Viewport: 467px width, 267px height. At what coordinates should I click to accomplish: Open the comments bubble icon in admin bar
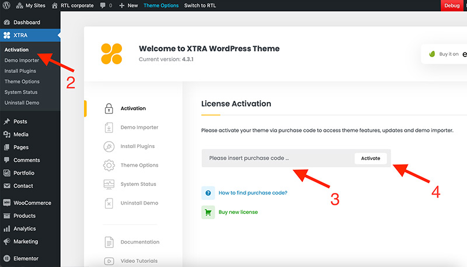click(104, 5)
